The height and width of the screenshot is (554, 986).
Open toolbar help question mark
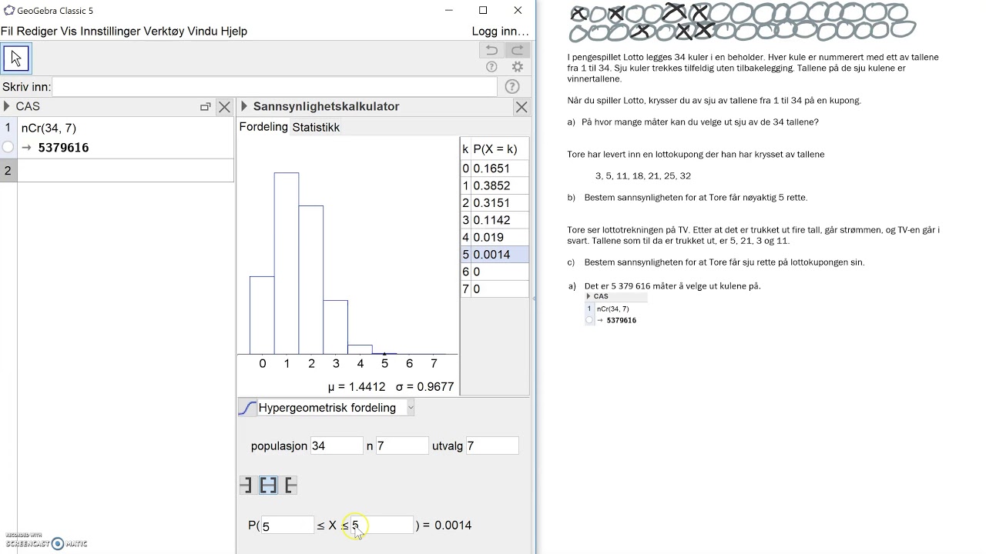coord(491,68)
